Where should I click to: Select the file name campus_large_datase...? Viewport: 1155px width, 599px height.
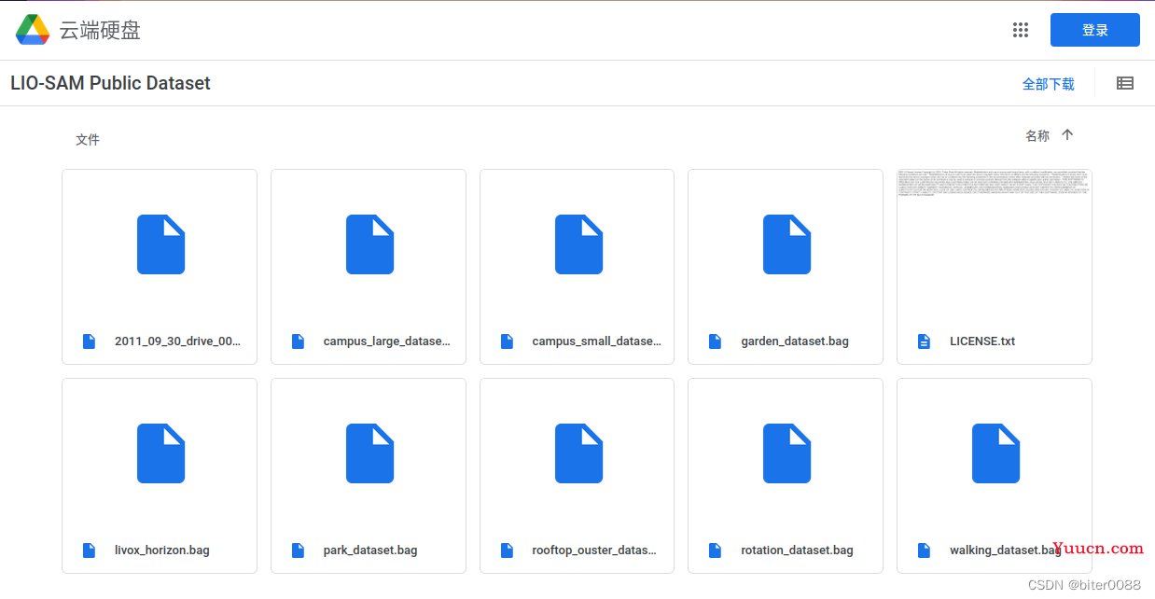387,341
